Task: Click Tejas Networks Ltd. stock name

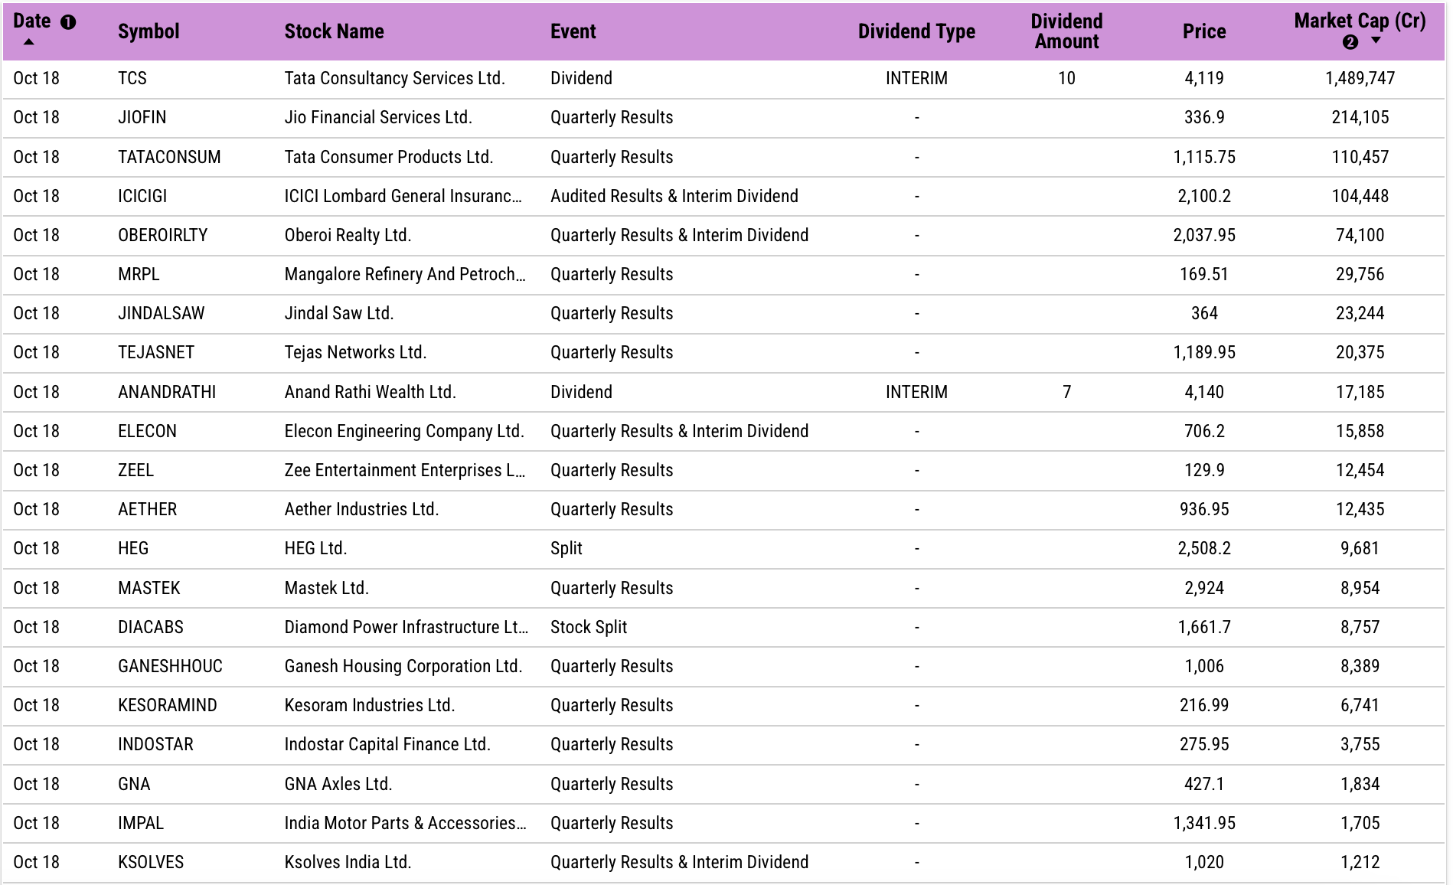Action: tap(355, 352)
